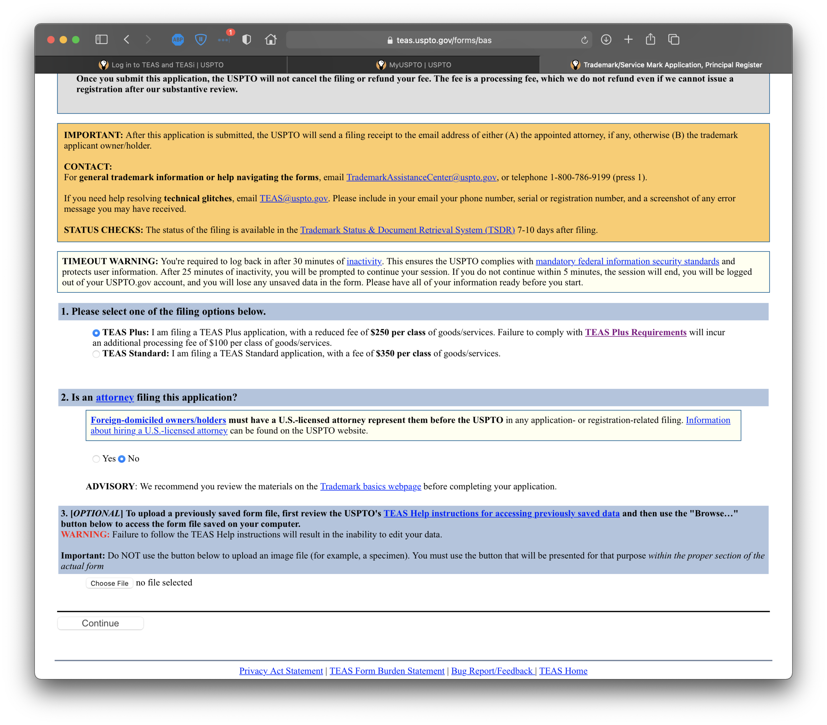The width and height of the screenshot is (827, 725).
Task: Show downloads with the download icon
Action: 606,40
